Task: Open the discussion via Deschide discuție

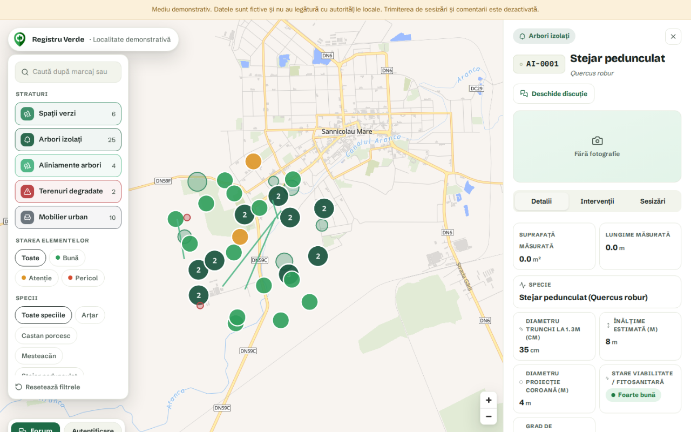Action: tap(553, 94)
